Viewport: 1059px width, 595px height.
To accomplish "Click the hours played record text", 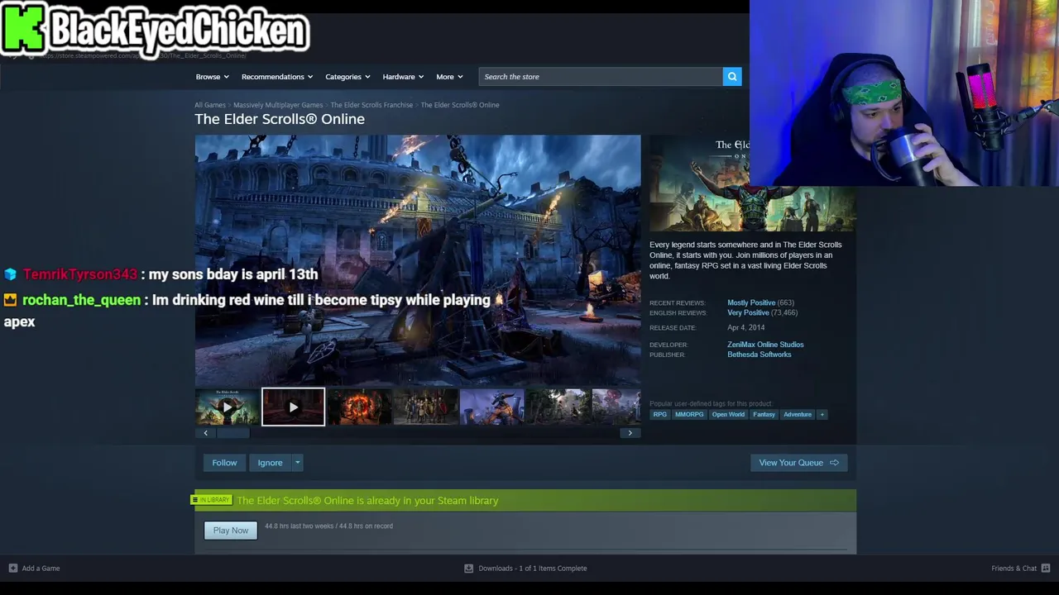I will tap(328, 526).
